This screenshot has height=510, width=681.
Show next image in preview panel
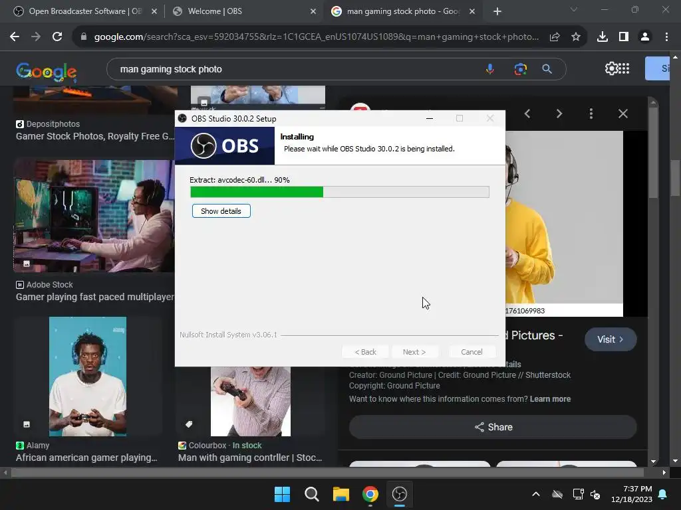[x=559, y=114]
